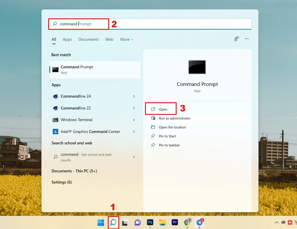Choose Open file location
The image size is (297, 229).
197,127
